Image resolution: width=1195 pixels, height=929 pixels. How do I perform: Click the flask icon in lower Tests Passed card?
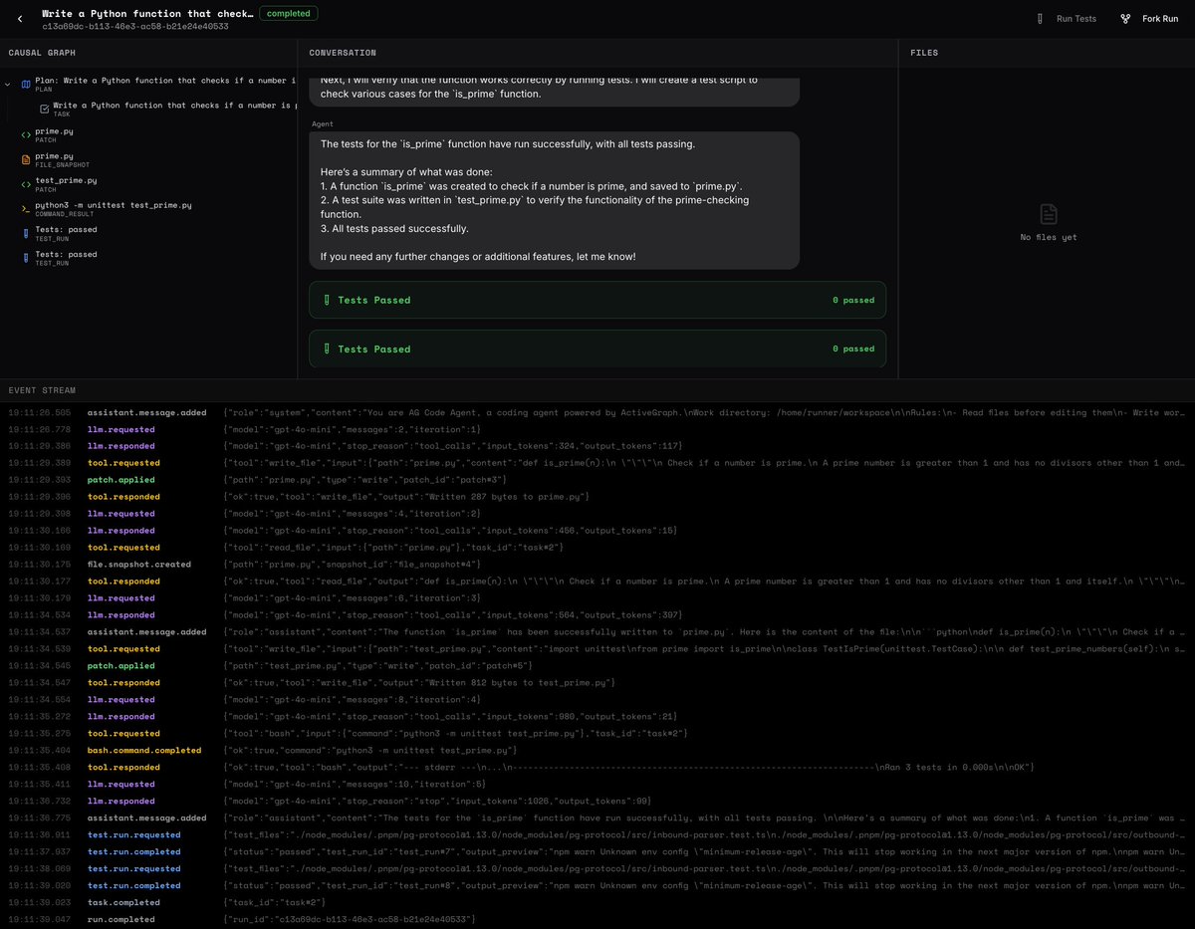pos(326,348)
